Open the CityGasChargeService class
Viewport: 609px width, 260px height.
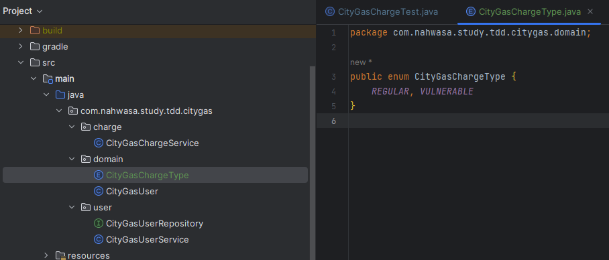(x=152, y=143)
